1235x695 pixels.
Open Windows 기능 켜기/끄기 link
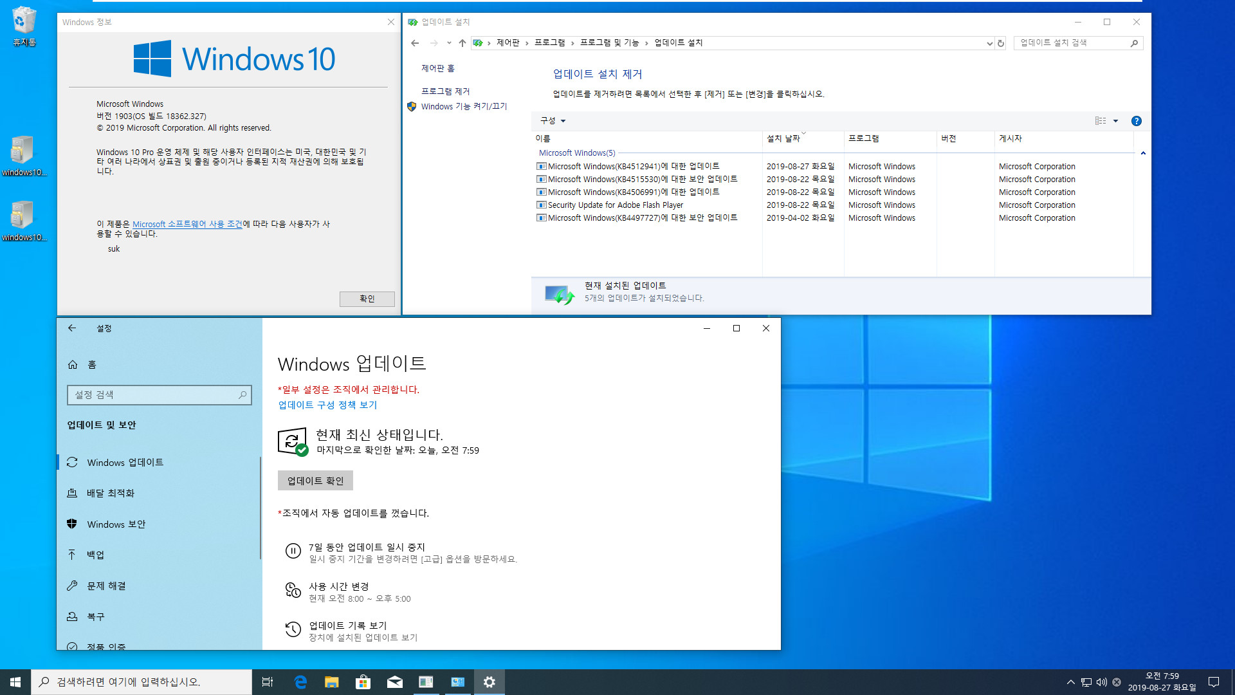[464, 107]
